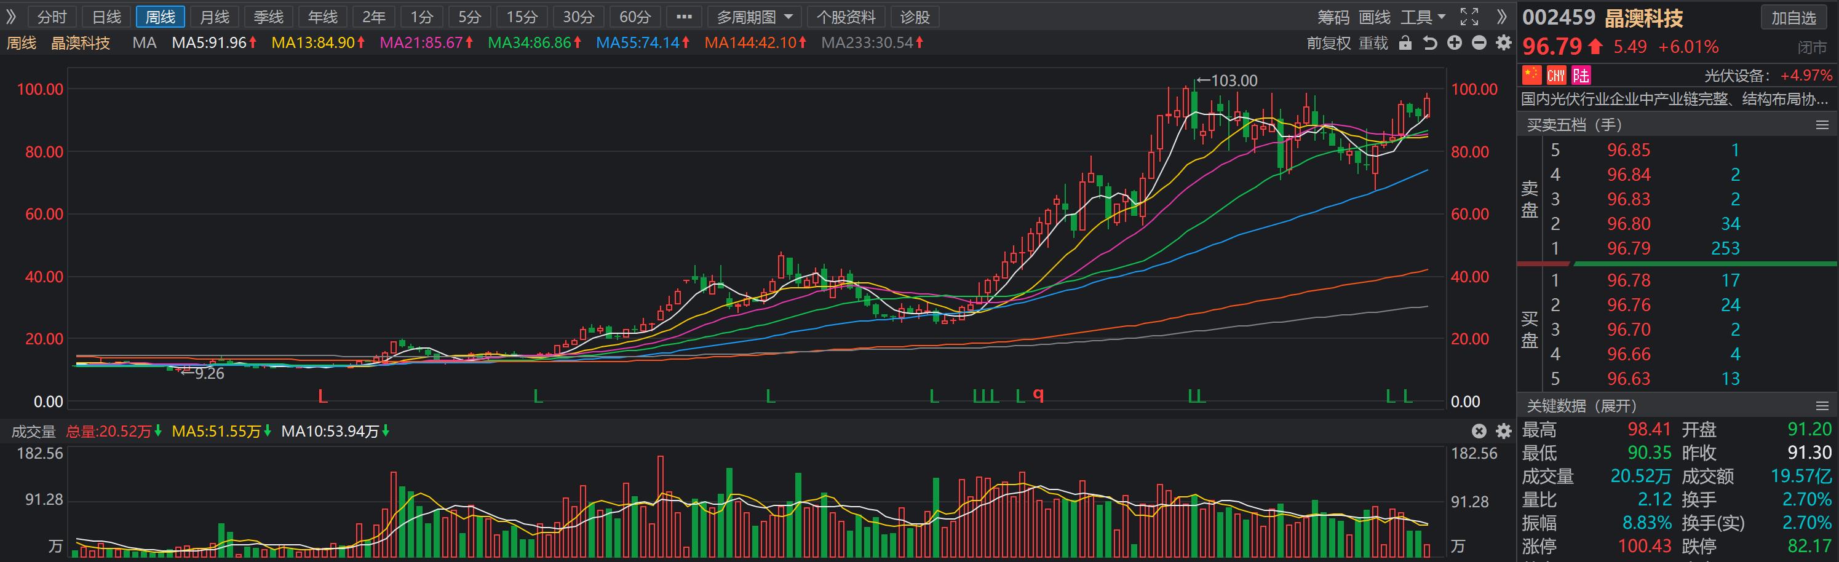Switch to the 日线 tab
The width and height of the screenshot is (1839, 562).
click(106, 16)
